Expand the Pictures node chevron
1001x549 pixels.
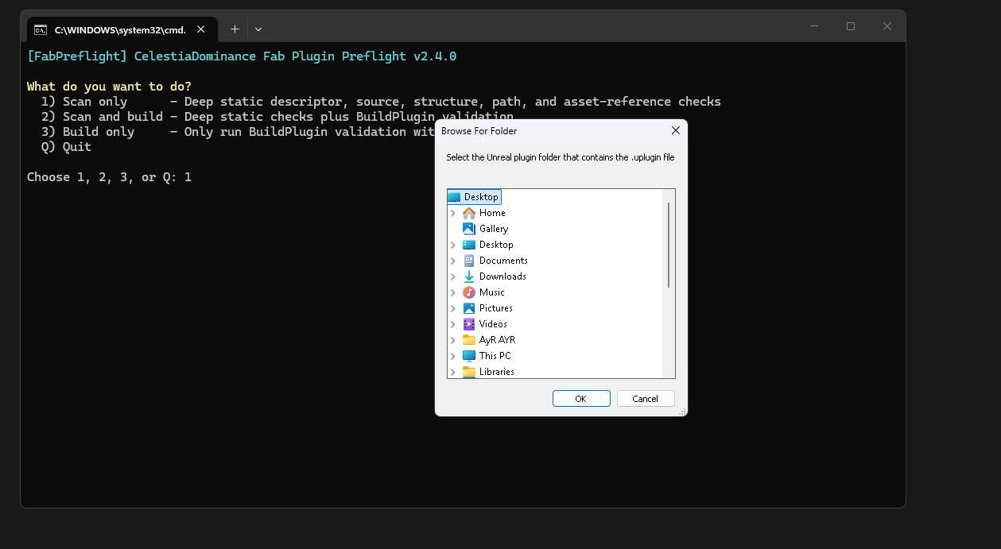[x=453, y=308]
